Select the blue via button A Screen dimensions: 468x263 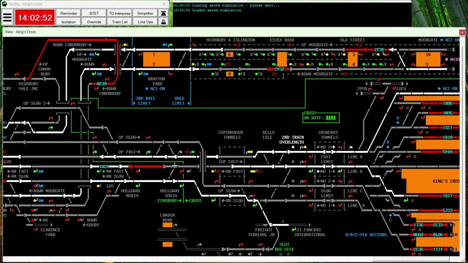click(398, 123)
